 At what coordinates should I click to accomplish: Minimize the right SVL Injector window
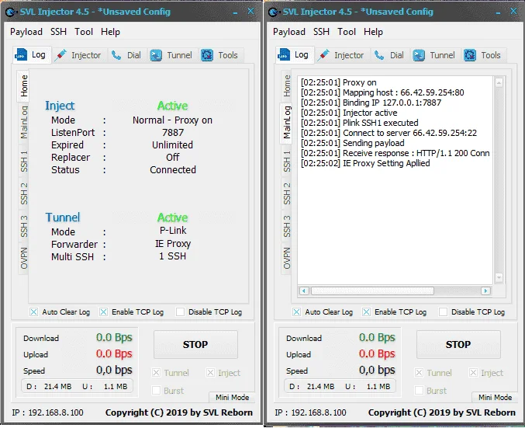[498, 12]
